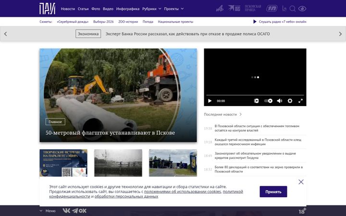
Task: Open the Выборы-2026 topic
Action: click(103, 22)
